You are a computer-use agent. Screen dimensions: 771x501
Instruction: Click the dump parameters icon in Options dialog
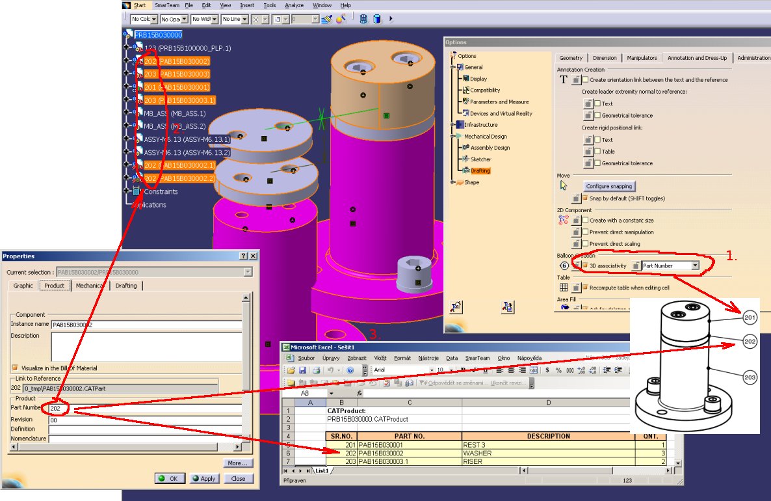coord(508,306)
